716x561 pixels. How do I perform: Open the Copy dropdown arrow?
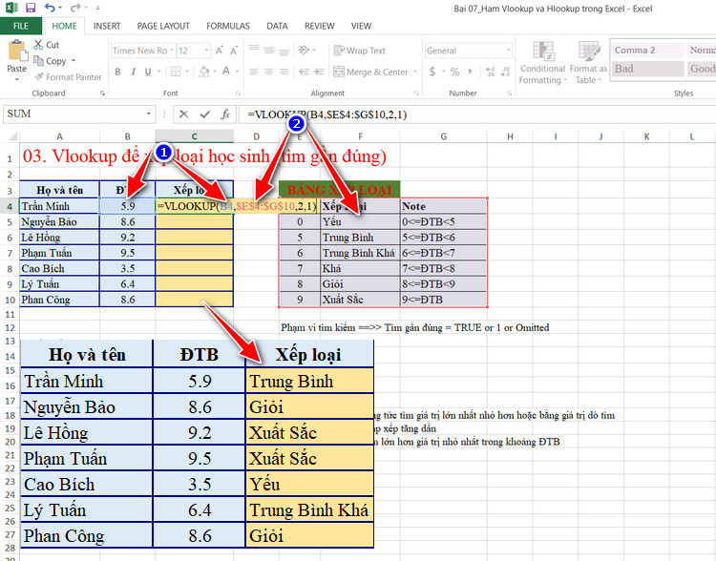point(74,61)
